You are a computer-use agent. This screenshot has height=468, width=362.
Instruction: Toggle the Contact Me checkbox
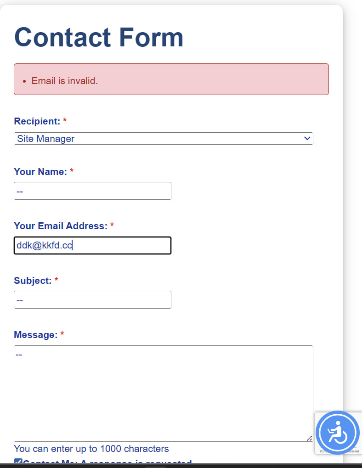point(18,462)
